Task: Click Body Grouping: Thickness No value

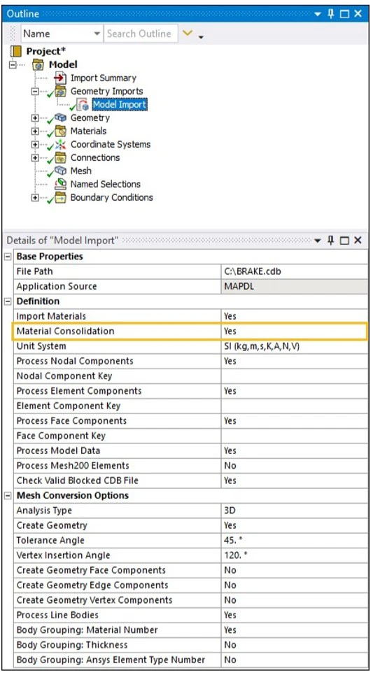Action: tap(294, 644)
